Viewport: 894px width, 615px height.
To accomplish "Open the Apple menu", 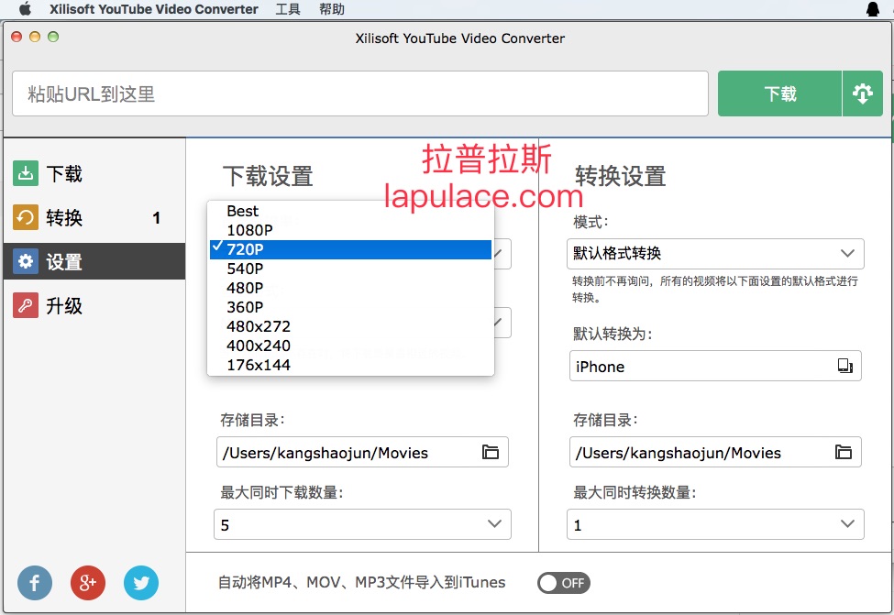I will click(25, 8).
